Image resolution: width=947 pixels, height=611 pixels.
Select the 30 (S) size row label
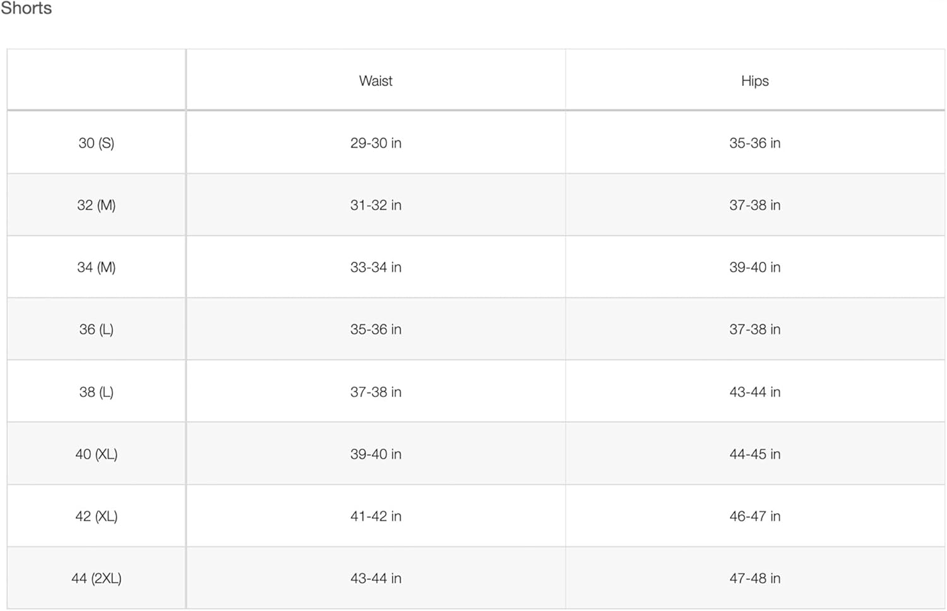96,143
